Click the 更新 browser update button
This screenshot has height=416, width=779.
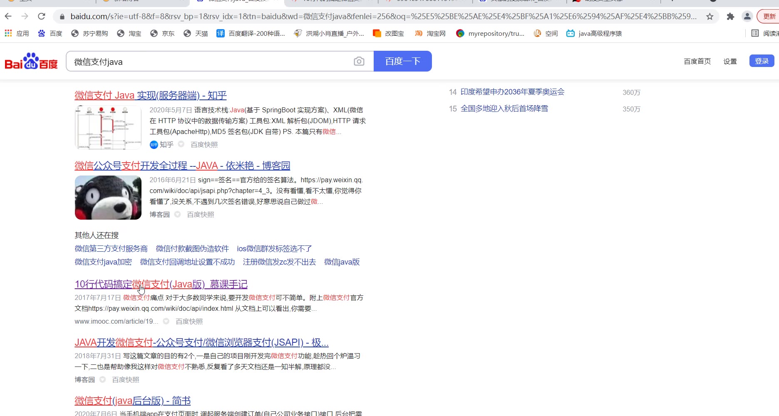click(x=769, y=17)
